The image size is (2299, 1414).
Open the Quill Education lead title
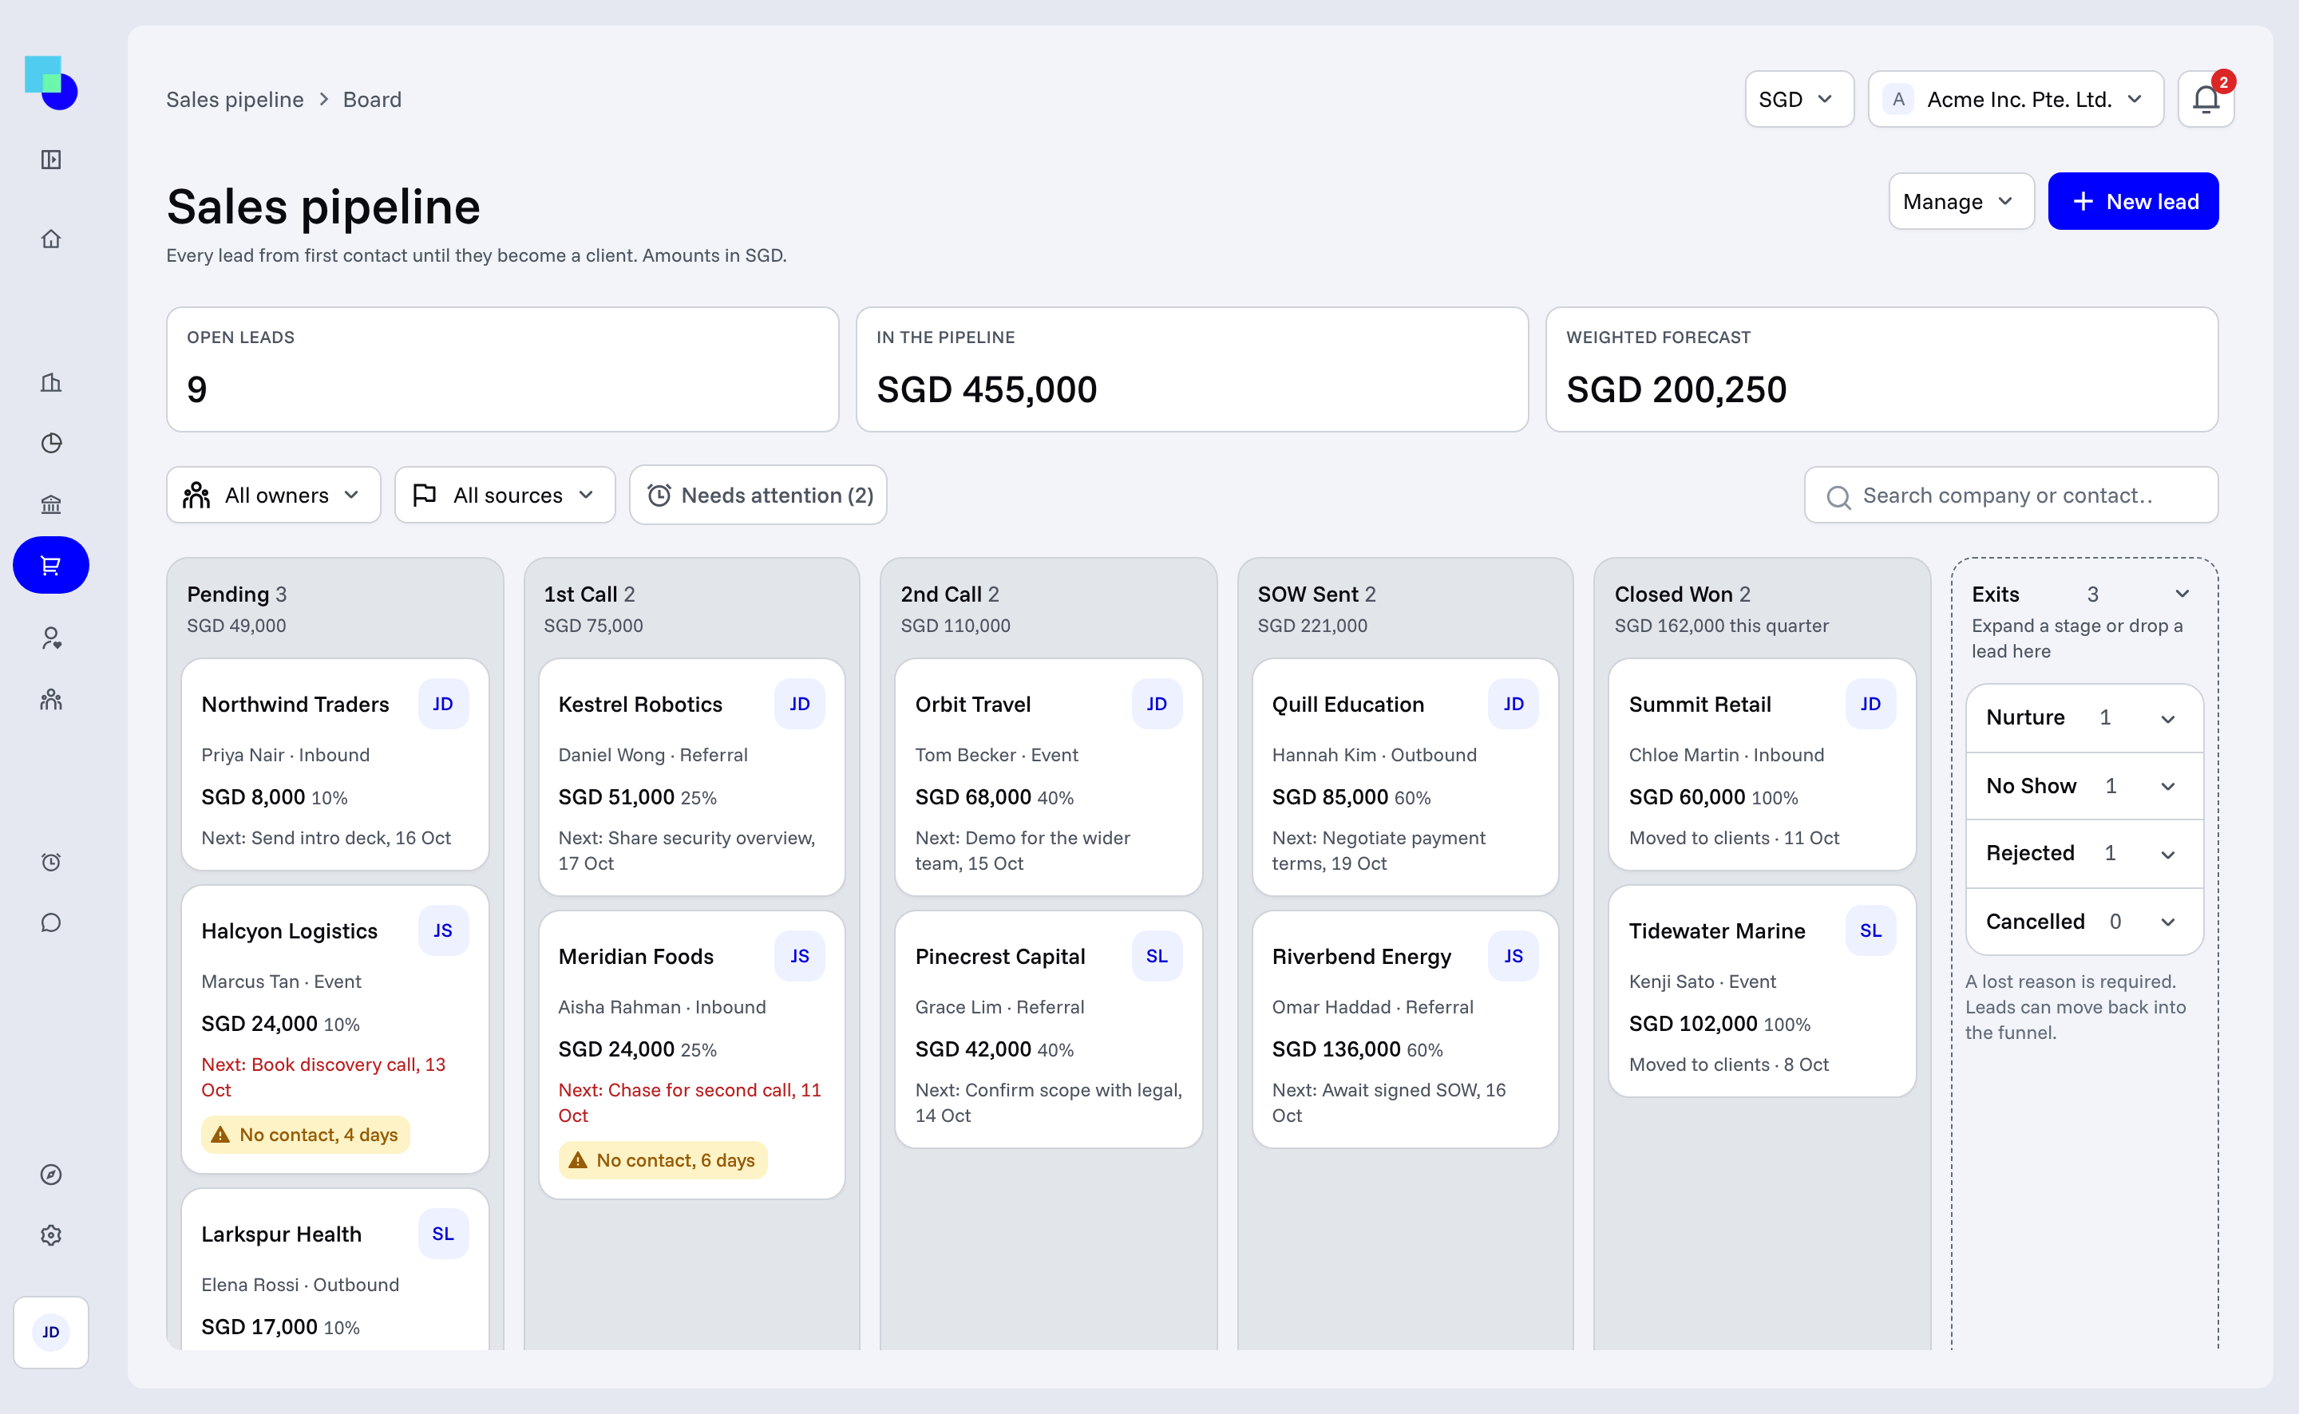tap(1347, 704)
